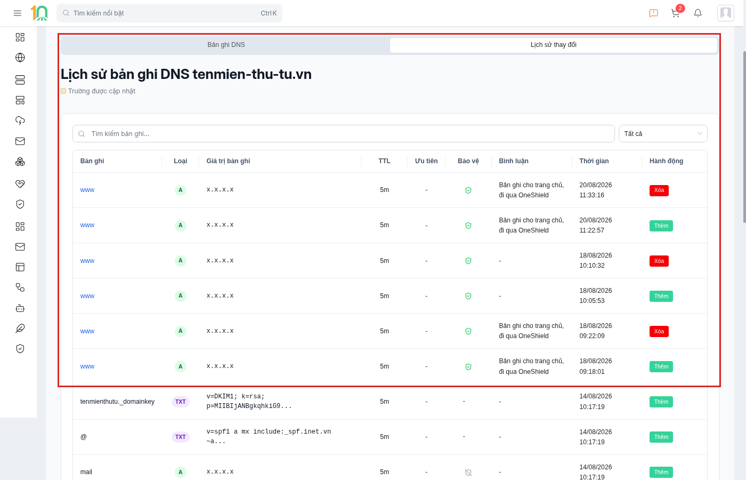The width and height of the screenshot is (746, 480).
Task: Click the 'Loại' column header
Action: click(x=181, y=161)
